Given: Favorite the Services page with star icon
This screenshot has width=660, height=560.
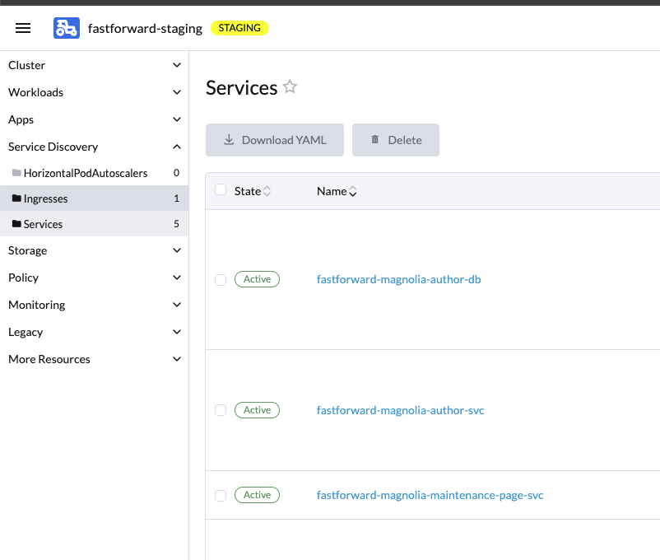Looking at the screenshot, I should pos(290,87).
